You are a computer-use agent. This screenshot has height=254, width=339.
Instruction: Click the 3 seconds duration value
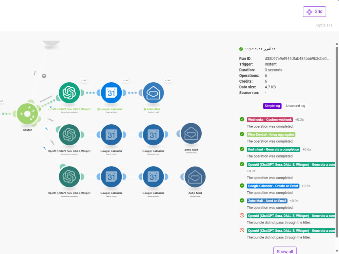pyautogui.click(x=273, y=70)
